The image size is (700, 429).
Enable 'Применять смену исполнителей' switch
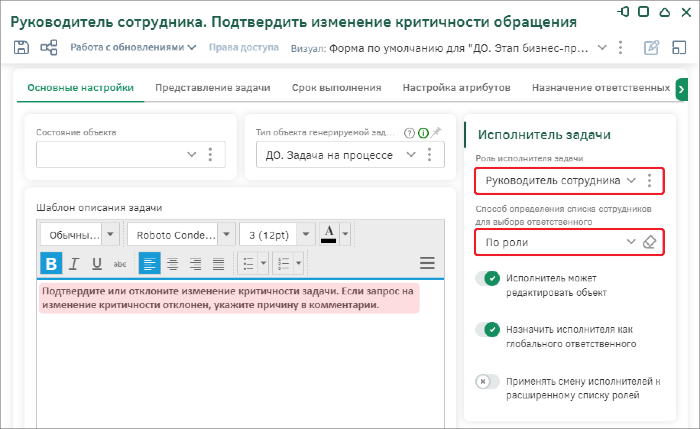point(488,381)
